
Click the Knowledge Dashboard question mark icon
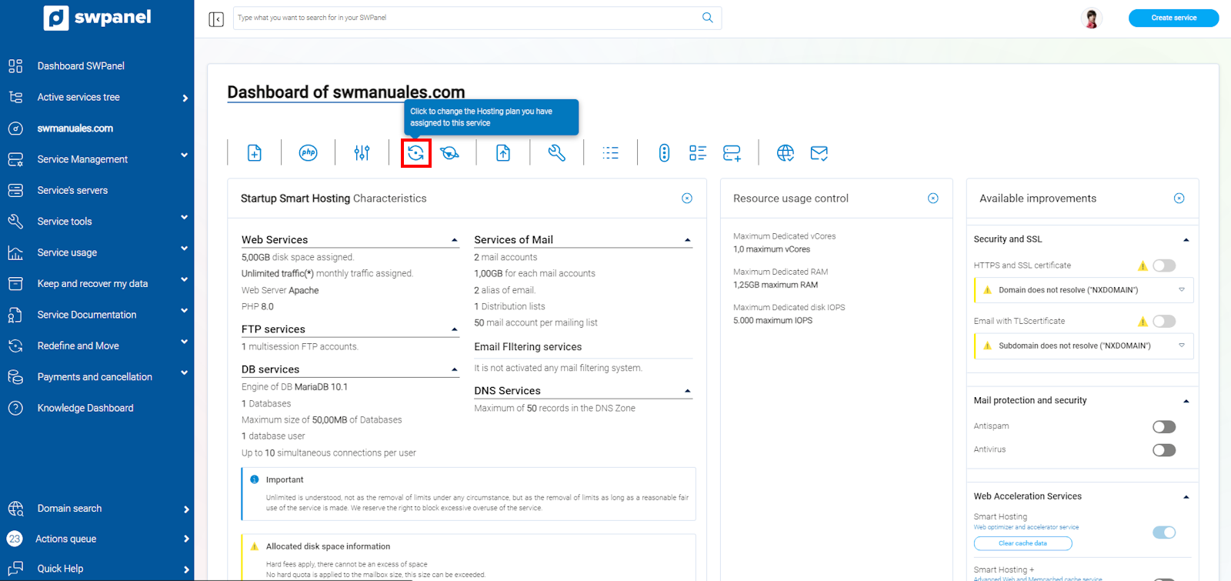15,408
